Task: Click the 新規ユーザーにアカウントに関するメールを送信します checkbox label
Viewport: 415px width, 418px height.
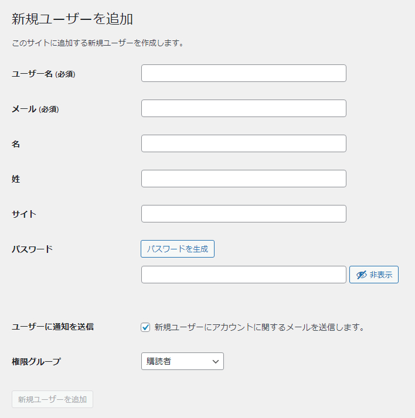Action: coord(259,327)
